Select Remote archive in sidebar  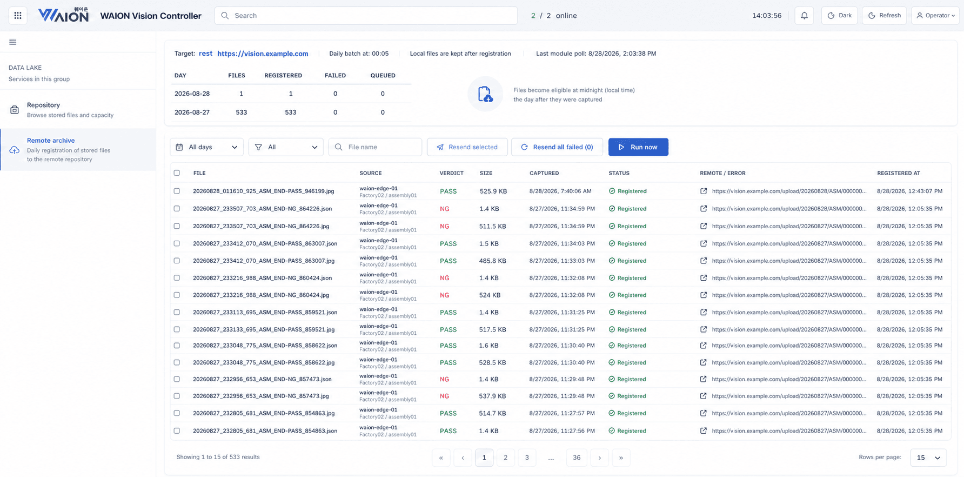click(x=78, y=150)
